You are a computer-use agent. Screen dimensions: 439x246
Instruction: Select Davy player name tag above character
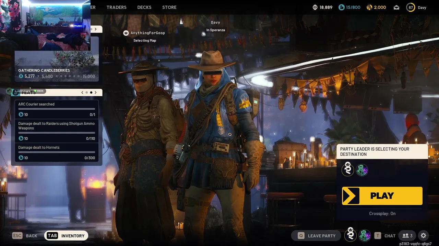pos(215,23)
